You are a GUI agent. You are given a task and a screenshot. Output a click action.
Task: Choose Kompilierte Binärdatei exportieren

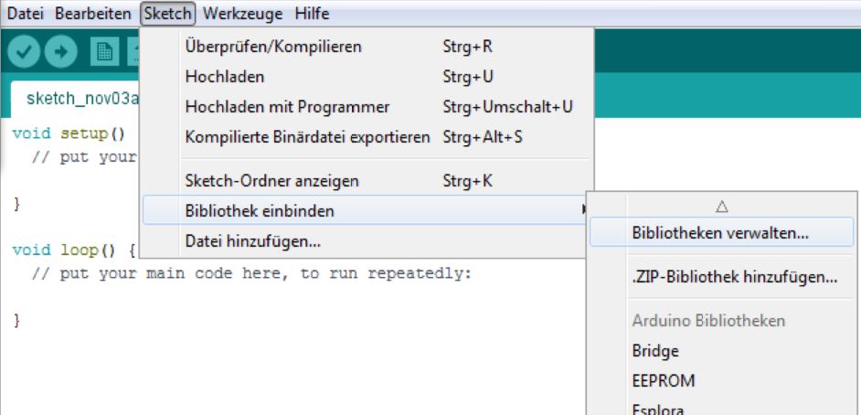307,137
